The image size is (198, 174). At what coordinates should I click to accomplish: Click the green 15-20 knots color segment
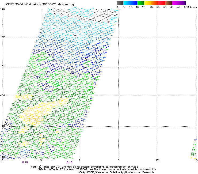141,3
